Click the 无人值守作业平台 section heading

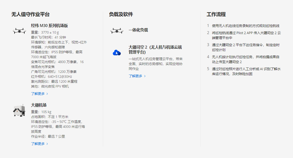31,14
